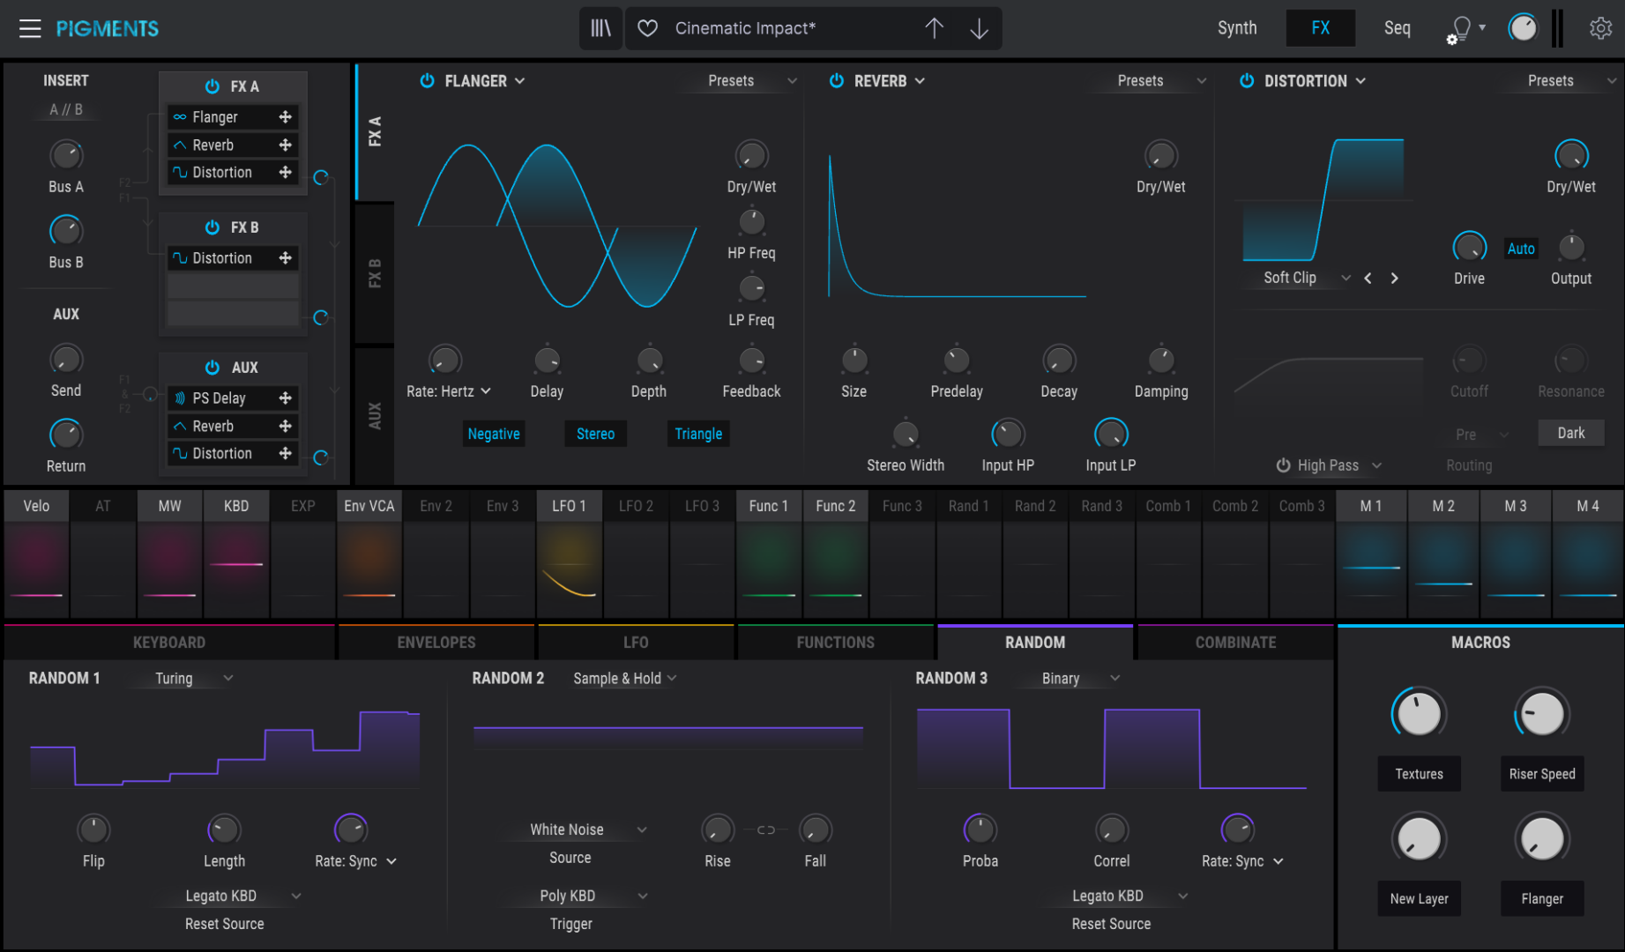
Task: Select next distortion type with right arrow
Action: pos(1394,279)
